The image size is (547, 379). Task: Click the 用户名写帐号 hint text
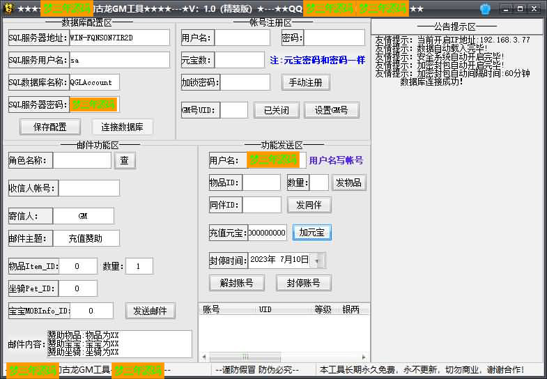coord(336,160)
